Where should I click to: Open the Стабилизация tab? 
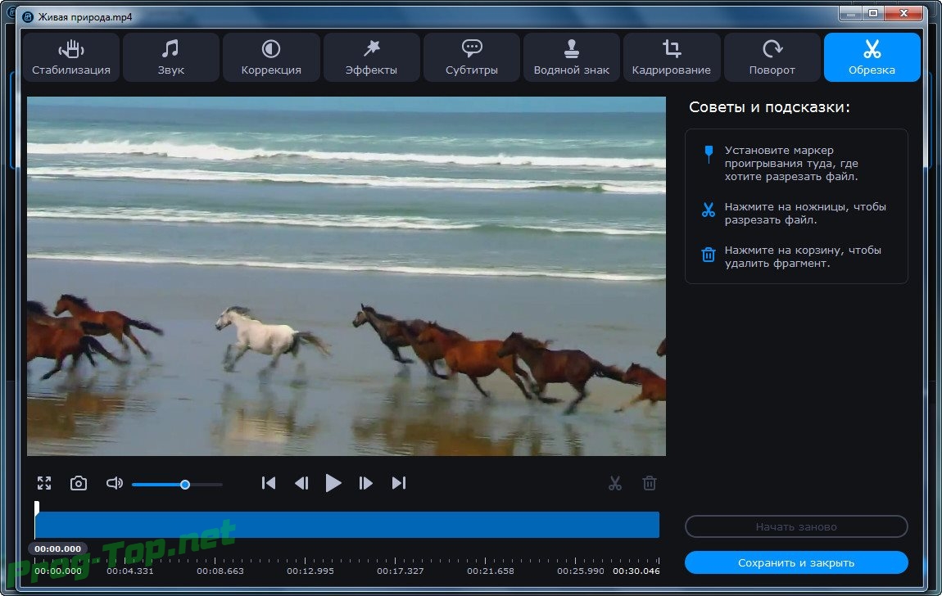click(x=71, y=57)
